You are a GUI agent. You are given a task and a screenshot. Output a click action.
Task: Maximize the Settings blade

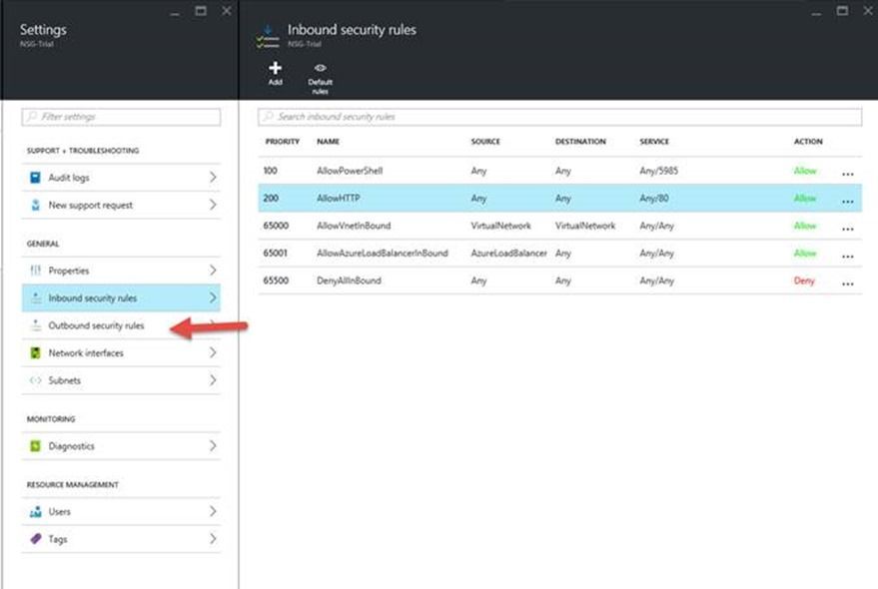tap(201, 11)
